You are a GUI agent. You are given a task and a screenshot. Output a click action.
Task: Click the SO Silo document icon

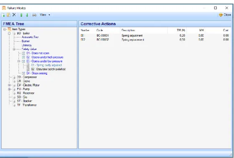[x=14, y=97]
